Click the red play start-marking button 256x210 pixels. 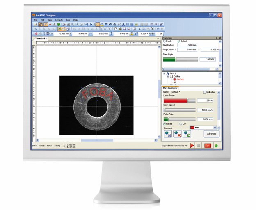click(192, 146)
